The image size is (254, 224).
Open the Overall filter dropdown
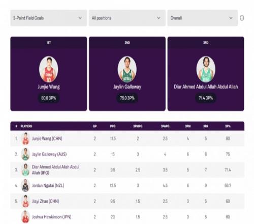pyautogui.click(x=203, y=18)
